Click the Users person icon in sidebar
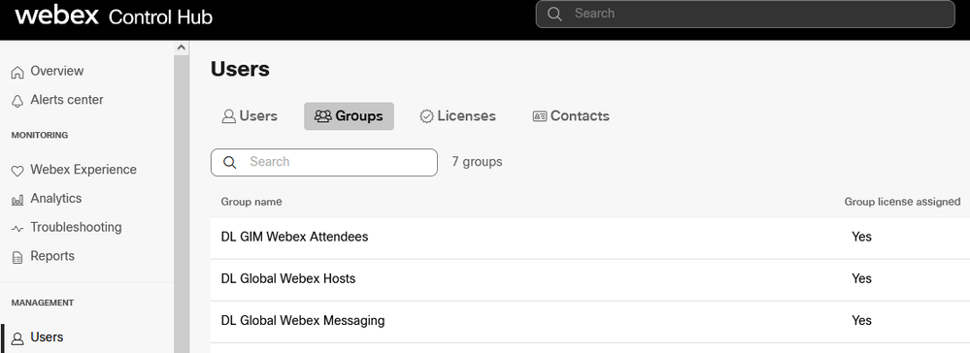 click(x=17, y=338)
